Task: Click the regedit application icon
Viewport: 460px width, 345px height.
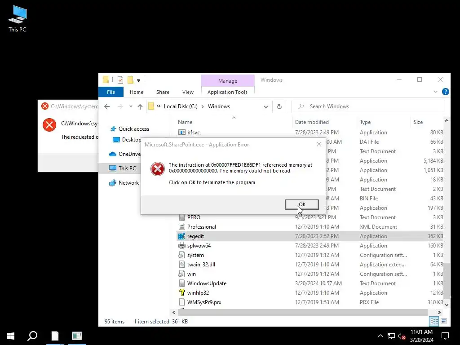Action: coord(182,236)
